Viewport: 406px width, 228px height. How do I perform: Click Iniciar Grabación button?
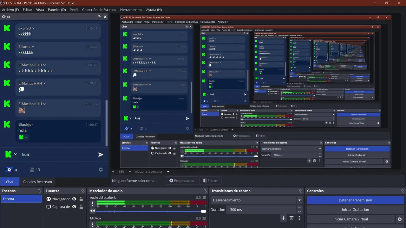tap(355, 210)
